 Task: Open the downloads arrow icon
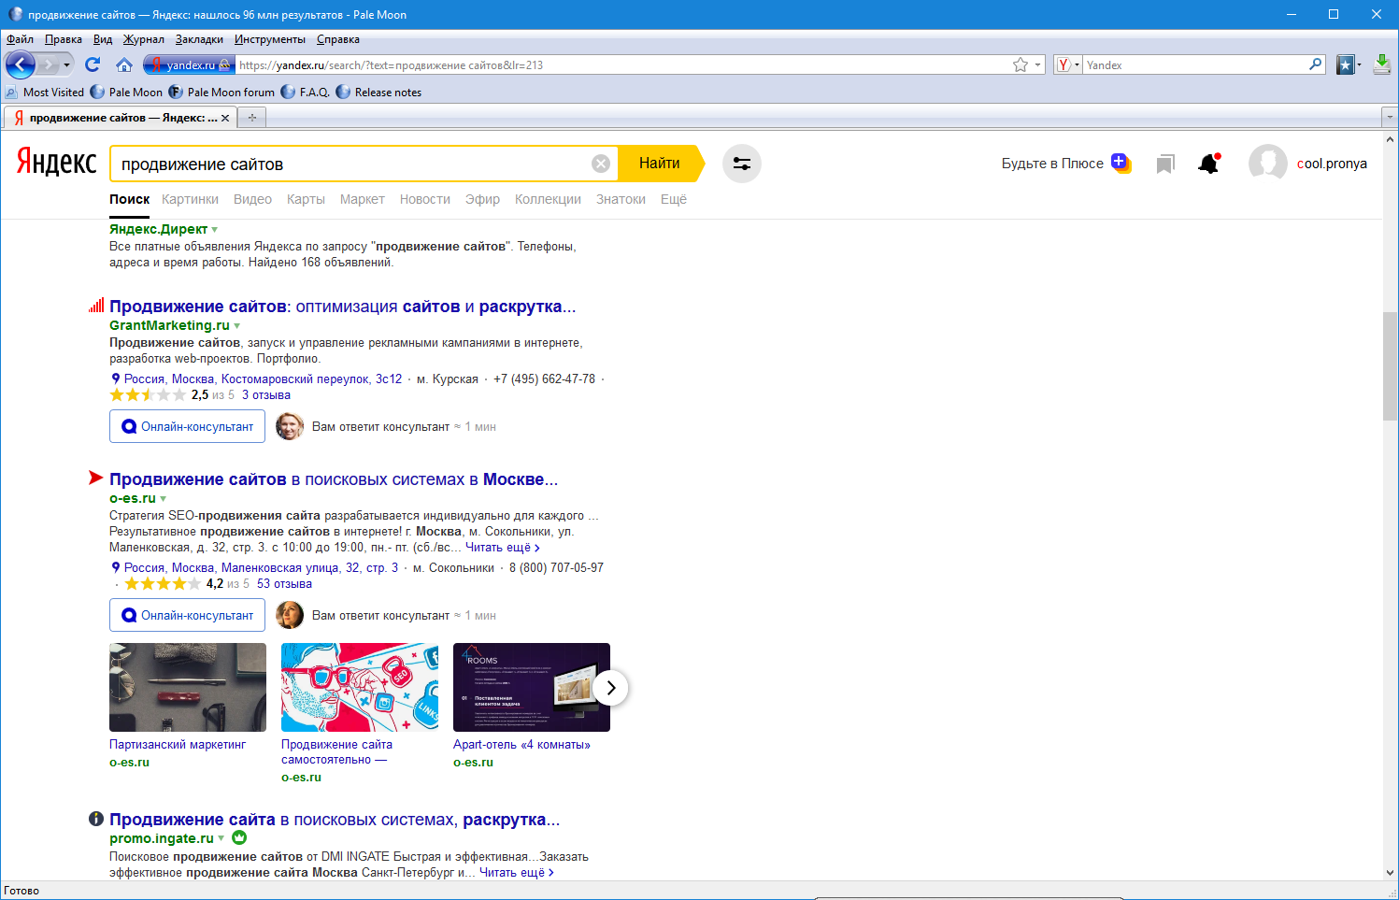click(1382, 64)
